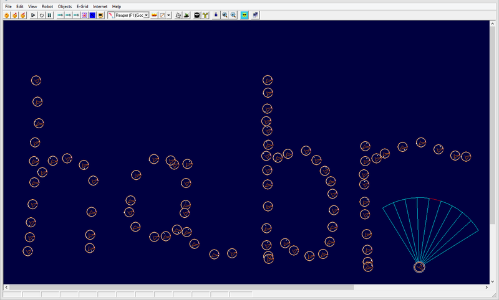The height and width of the screenshot is (300, 499).
Task: Click the horizontal scrollbar thumb
Action: pyautogui.click(x=182, y=288)
